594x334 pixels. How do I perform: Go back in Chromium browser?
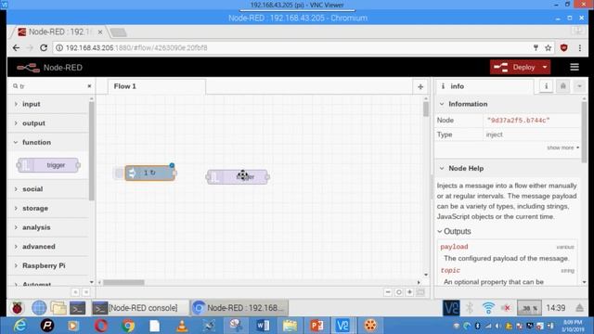tap(16, 48)
